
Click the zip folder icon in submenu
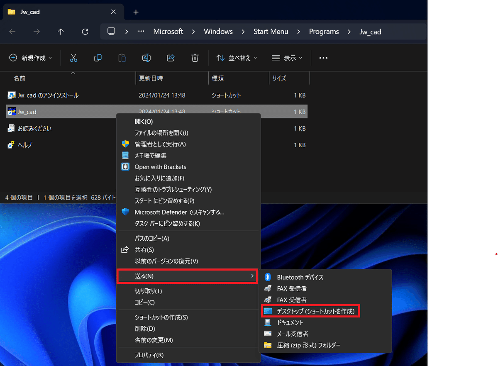(268, 345)
